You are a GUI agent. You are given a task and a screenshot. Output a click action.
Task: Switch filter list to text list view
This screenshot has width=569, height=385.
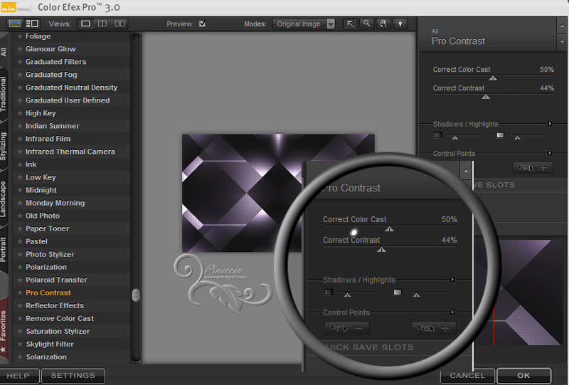32,23
